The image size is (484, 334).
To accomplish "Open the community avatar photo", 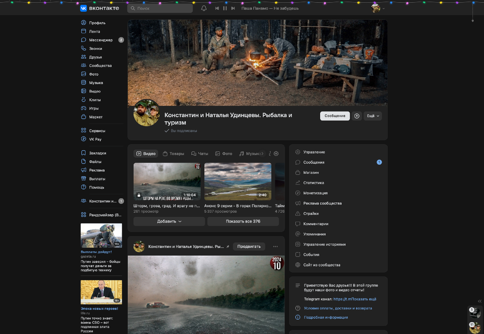I will [x=146, y=113].
